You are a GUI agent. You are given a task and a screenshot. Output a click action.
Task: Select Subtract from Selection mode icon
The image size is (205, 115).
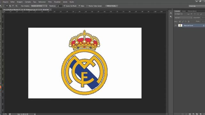[13, 6]
